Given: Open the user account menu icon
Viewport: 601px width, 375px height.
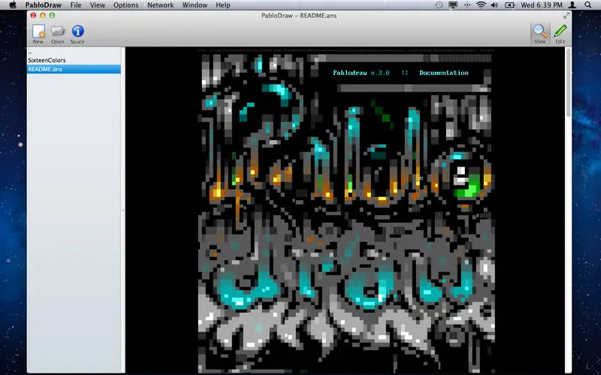Looking at the screenshot, I should [572, 5].
